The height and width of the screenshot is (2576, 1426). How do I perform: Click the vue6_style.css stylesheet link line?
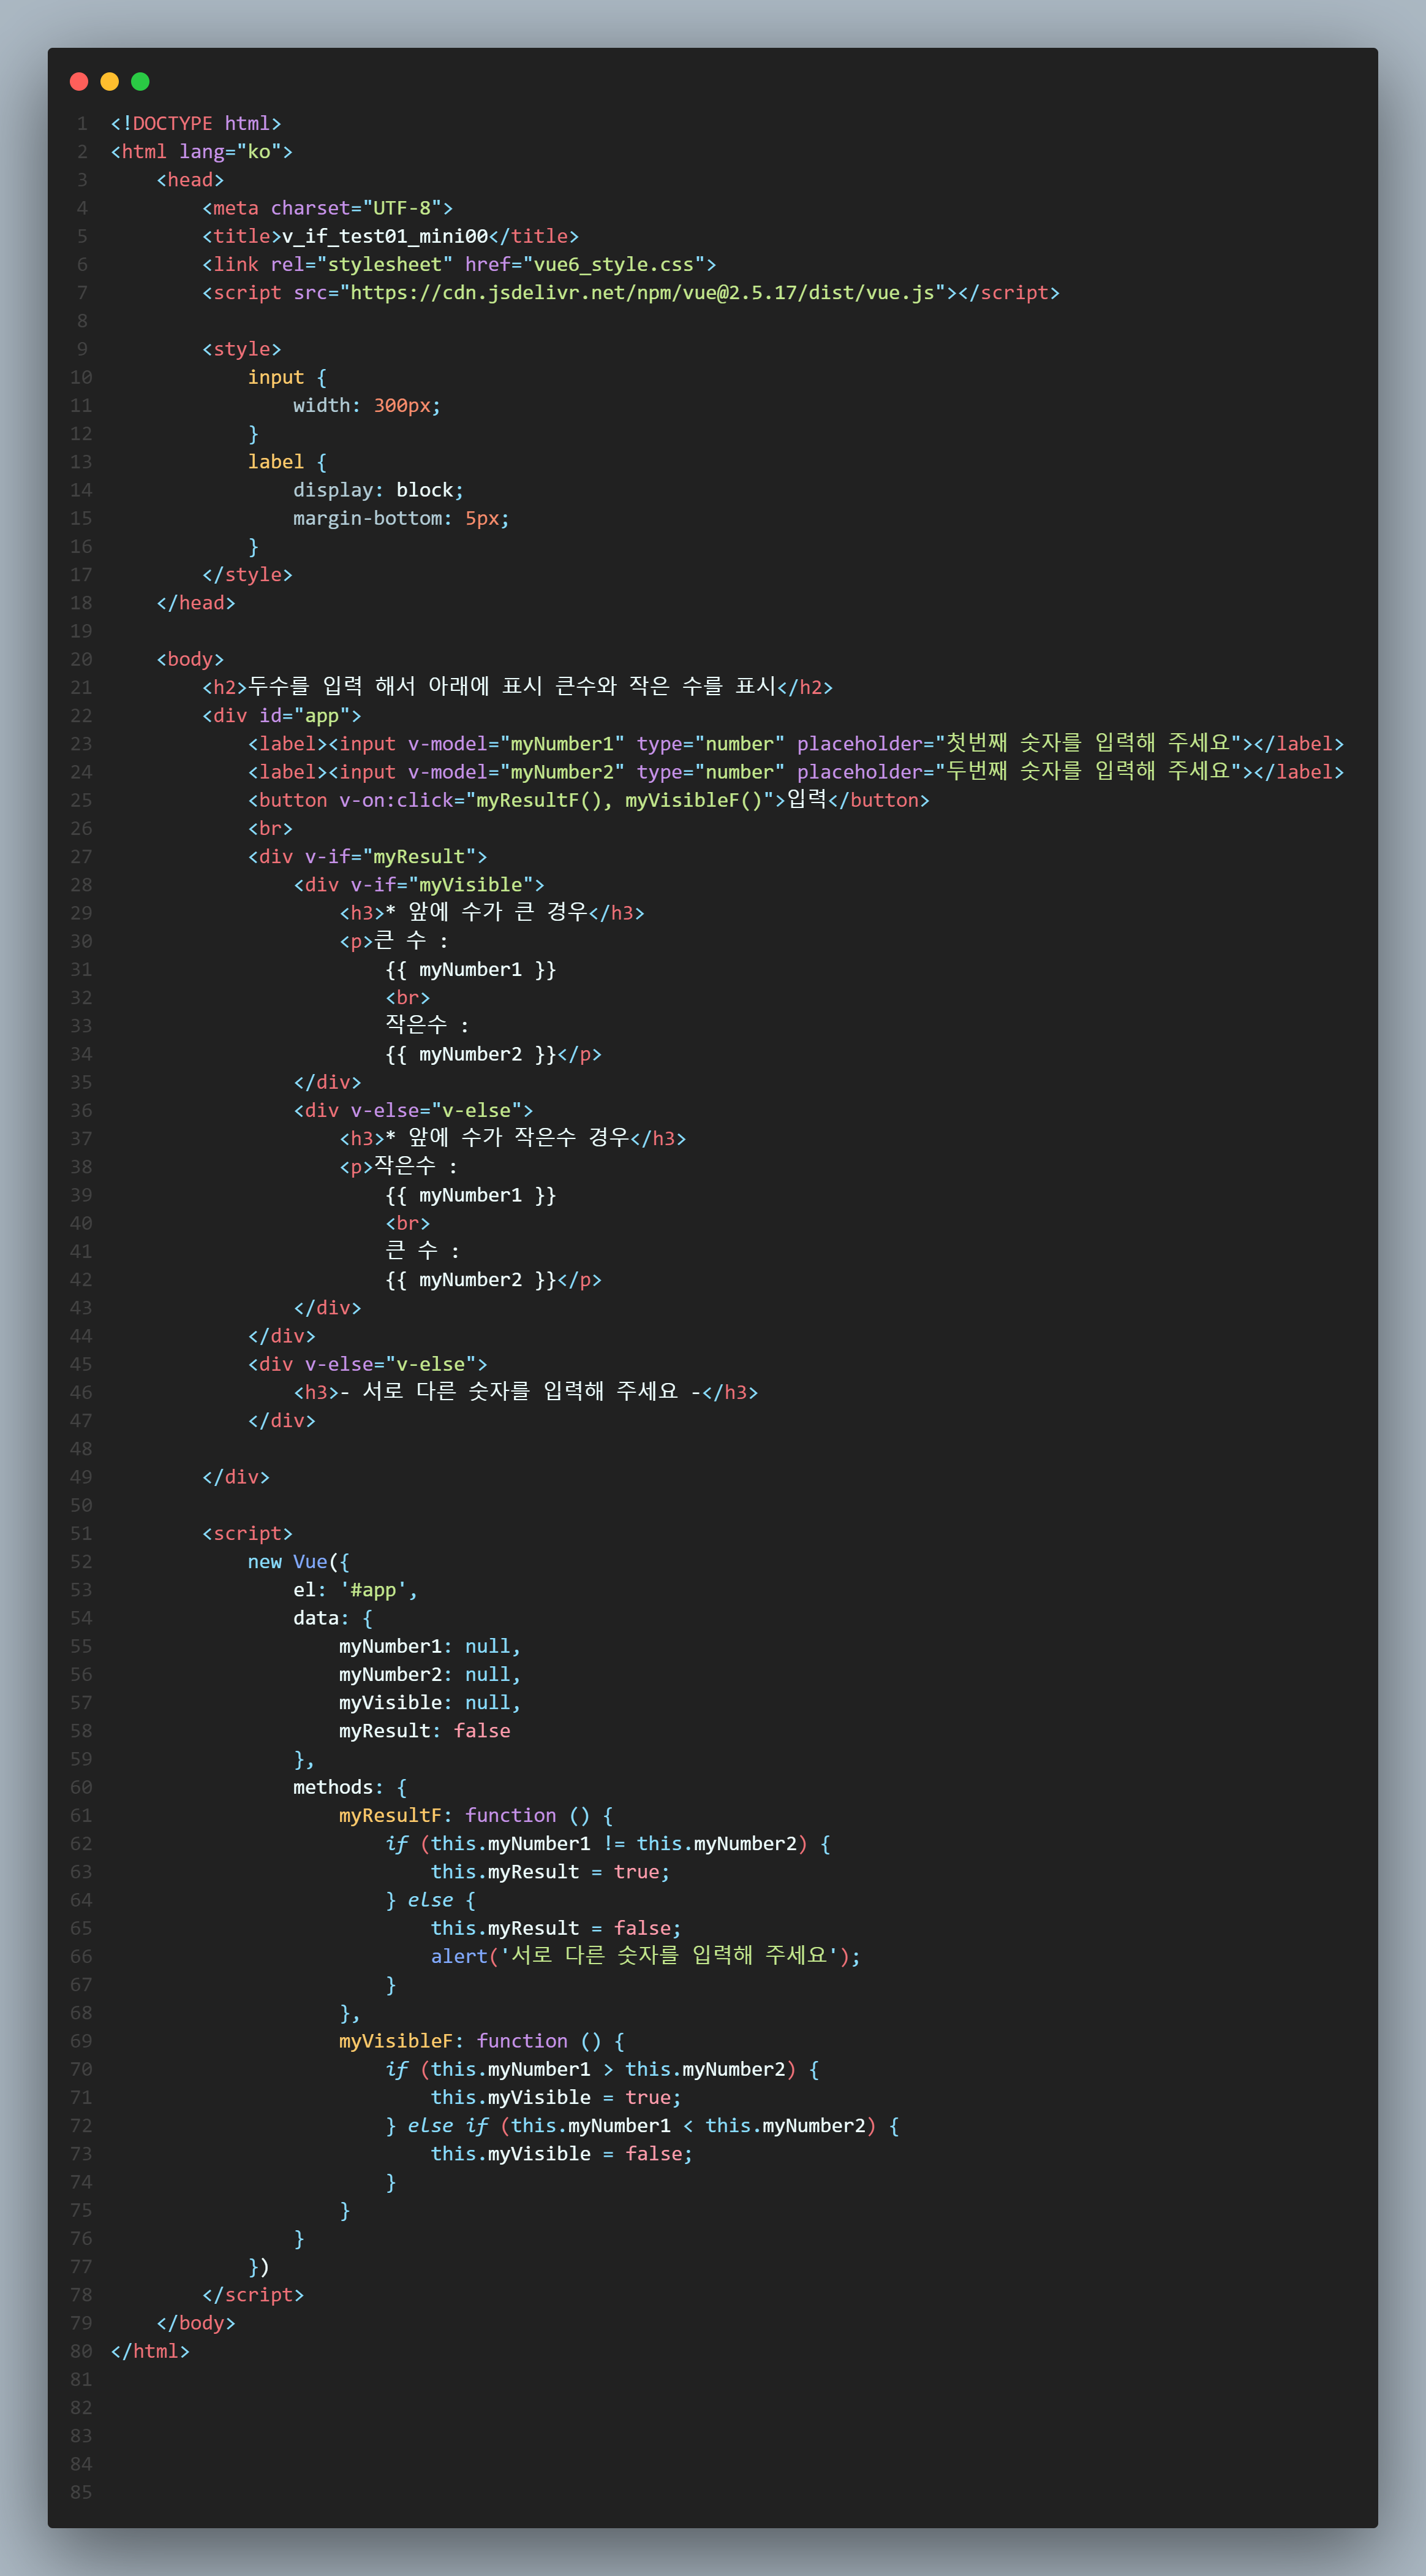tap(459, 264)
